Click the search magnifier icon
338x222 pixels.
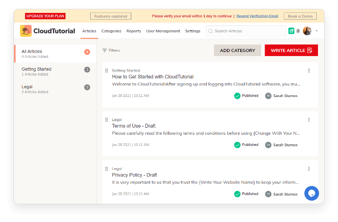(210, 31)
